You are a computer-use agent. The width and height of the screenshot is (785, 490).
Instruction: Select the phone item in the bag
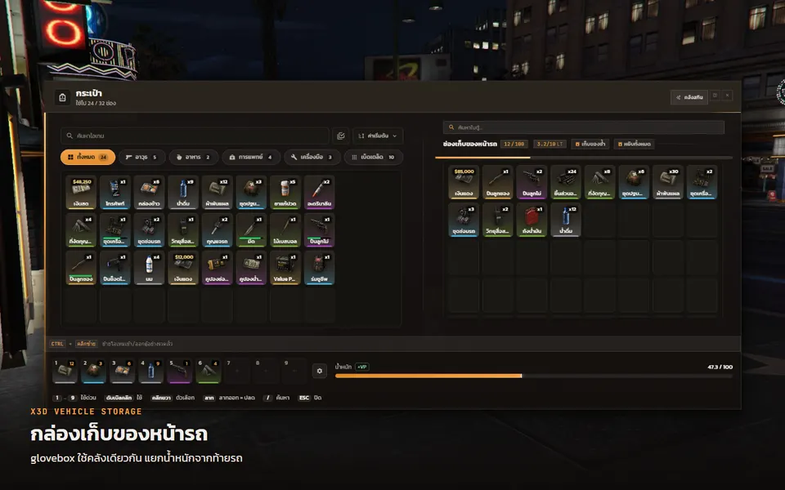115,192
